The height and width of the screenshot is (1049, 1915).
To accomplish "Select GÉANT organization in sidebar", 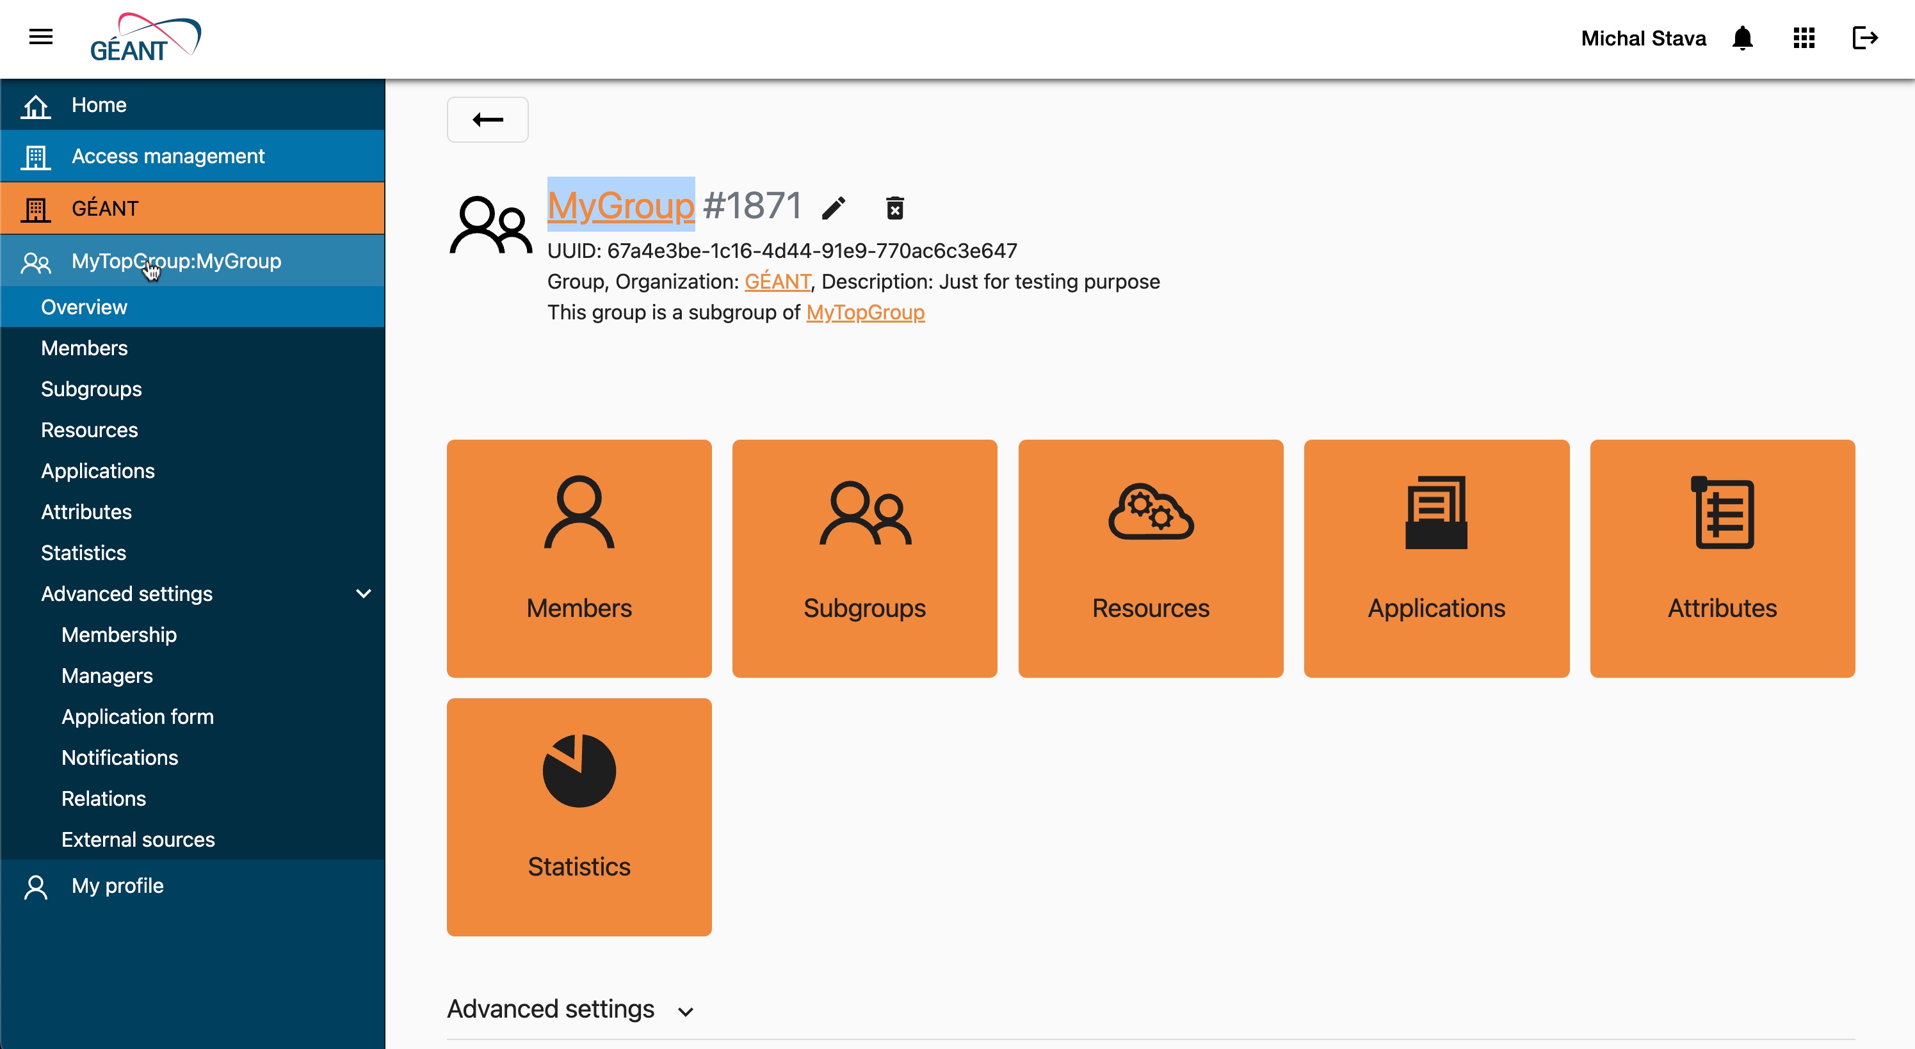I will 193,209.
